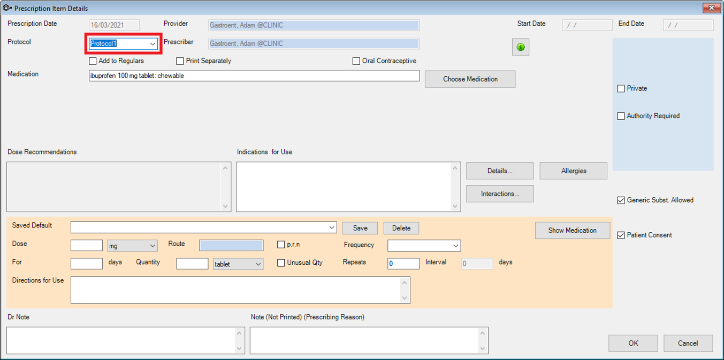This screenshot has height=360, width=724.
Task: Tick the Add to Regulars checkbox
Action: point(93,61)
